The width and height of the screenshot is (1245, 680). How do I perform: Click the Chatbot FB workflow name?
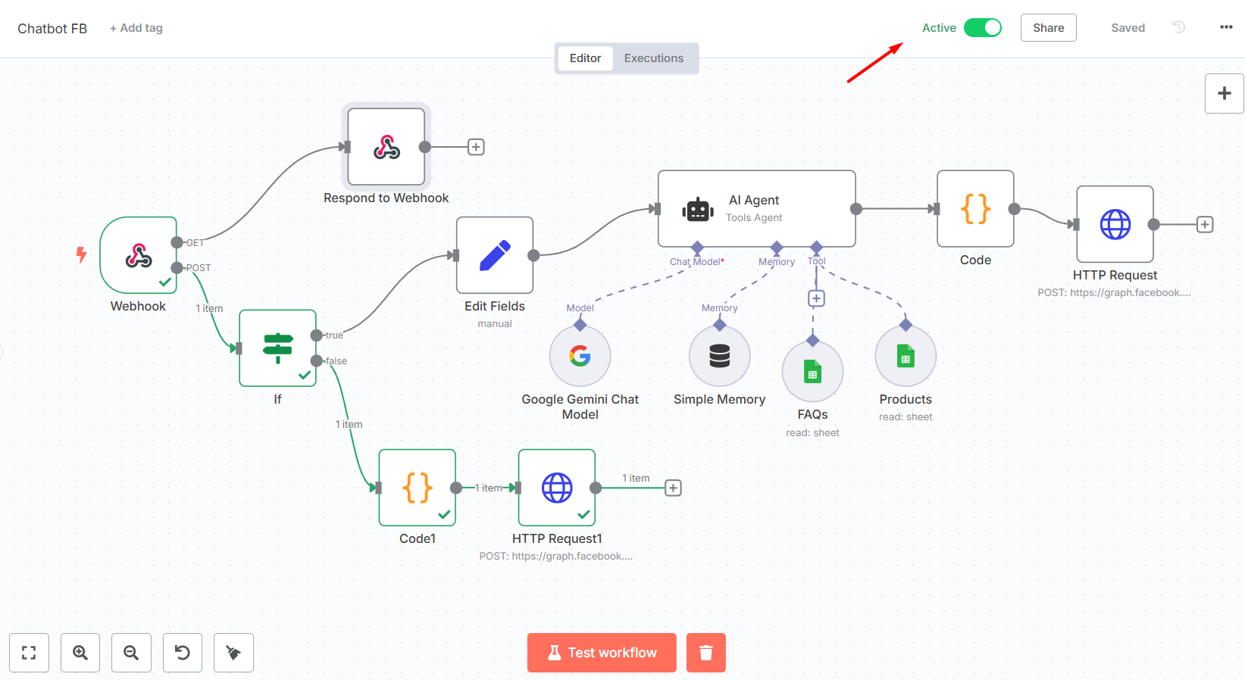pyautogui.click(x=52, y=29)
